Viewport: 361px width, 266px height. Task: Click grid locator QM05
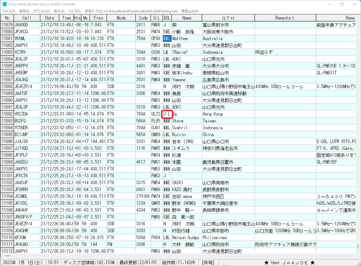(156, 203)
